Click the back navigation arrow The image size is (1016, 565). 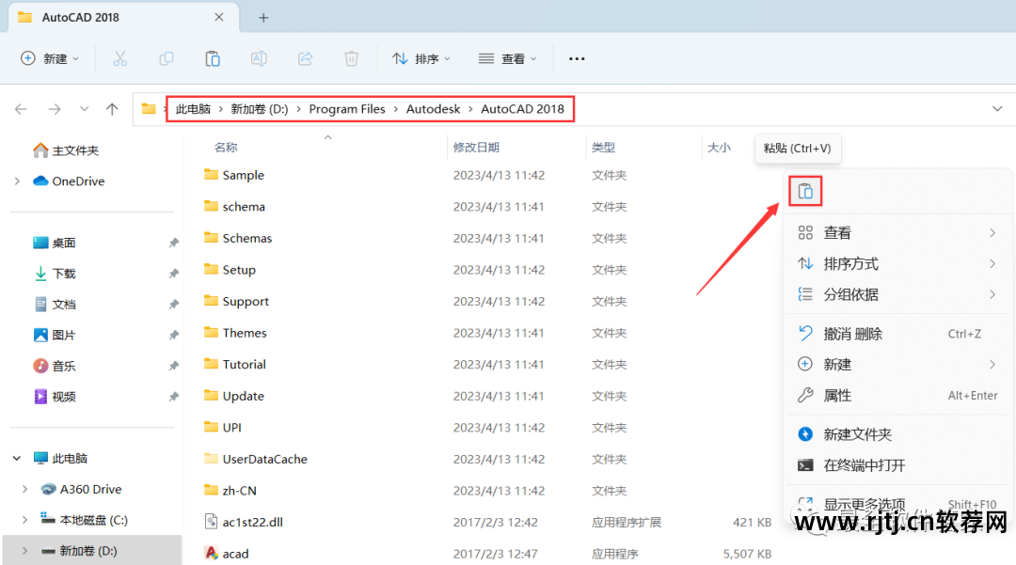click(21, 109)
